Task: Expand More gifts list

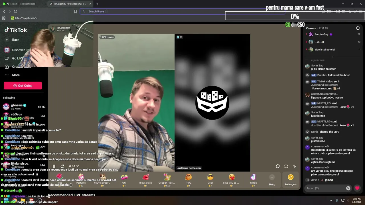Action: pos(272,180)
